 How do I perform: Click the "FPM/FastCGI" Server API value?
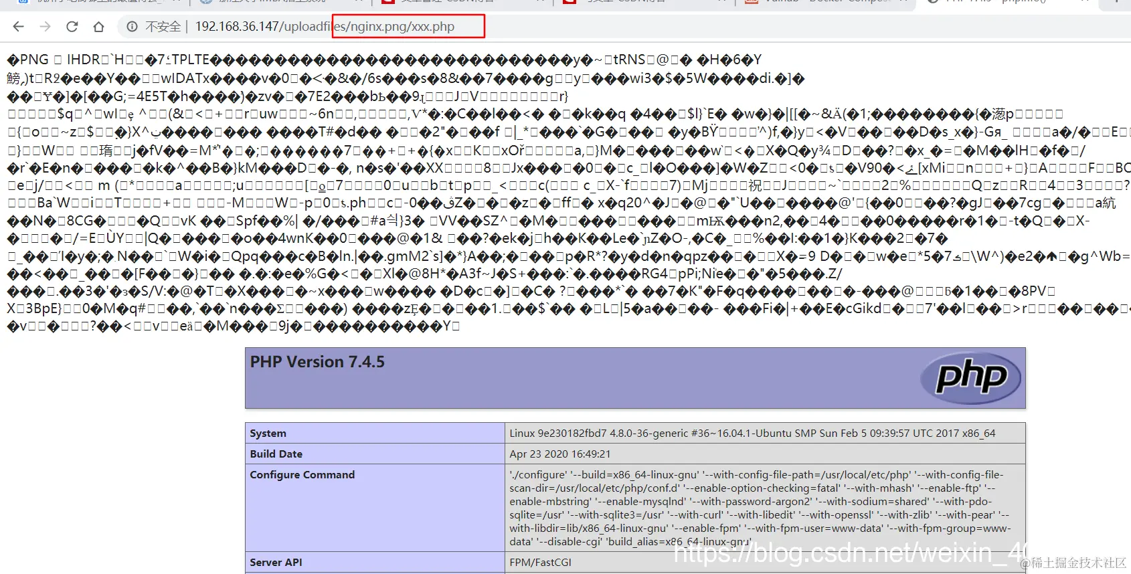[540, 562]
